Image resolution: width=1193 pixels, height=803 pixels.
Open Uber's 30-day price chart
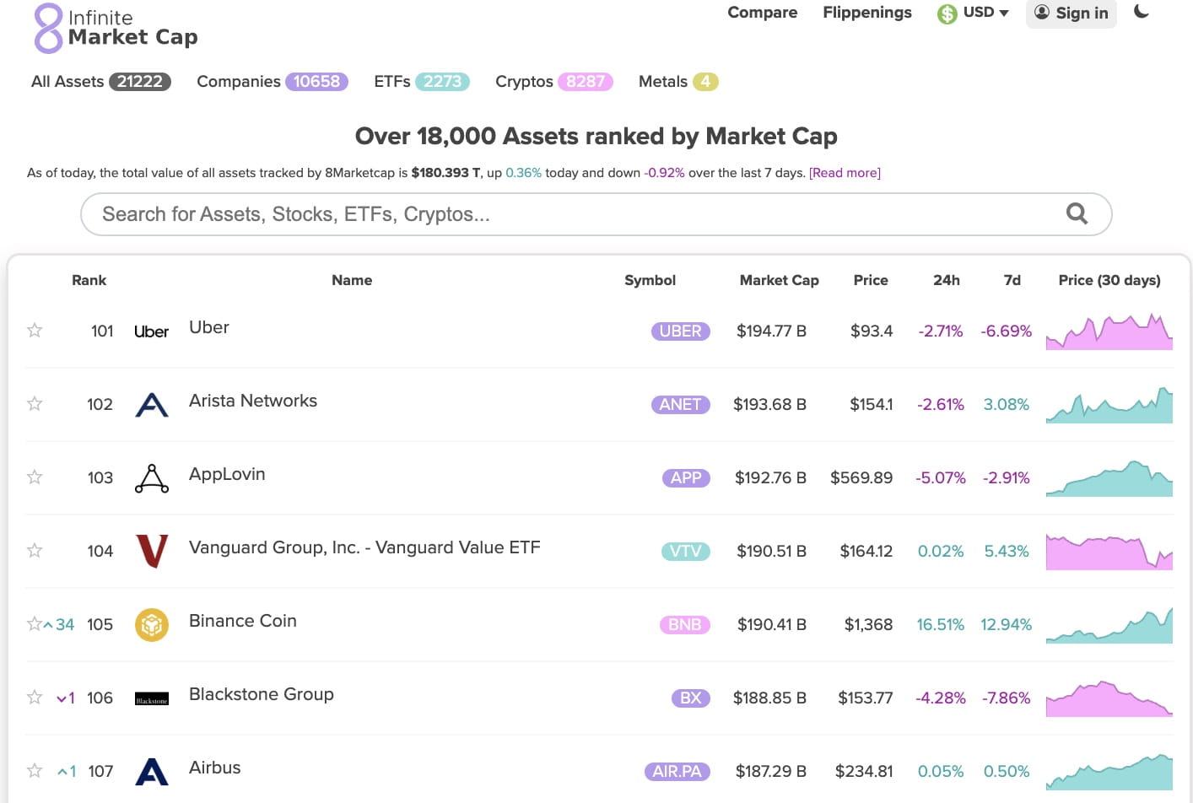click(1109, 331)
